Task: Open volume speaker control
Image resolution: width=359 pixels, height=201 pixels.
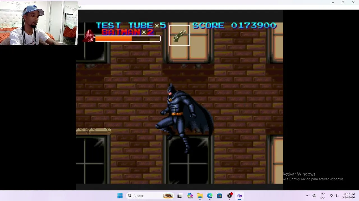Action: [x=336, y=196]
